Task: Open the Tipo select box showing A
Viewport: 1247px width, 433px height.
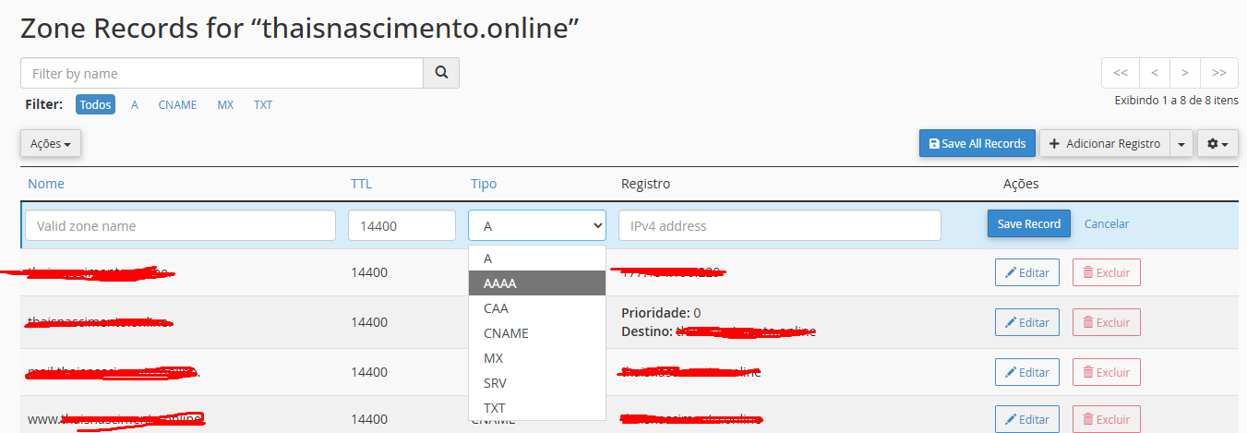Action: 537,225
